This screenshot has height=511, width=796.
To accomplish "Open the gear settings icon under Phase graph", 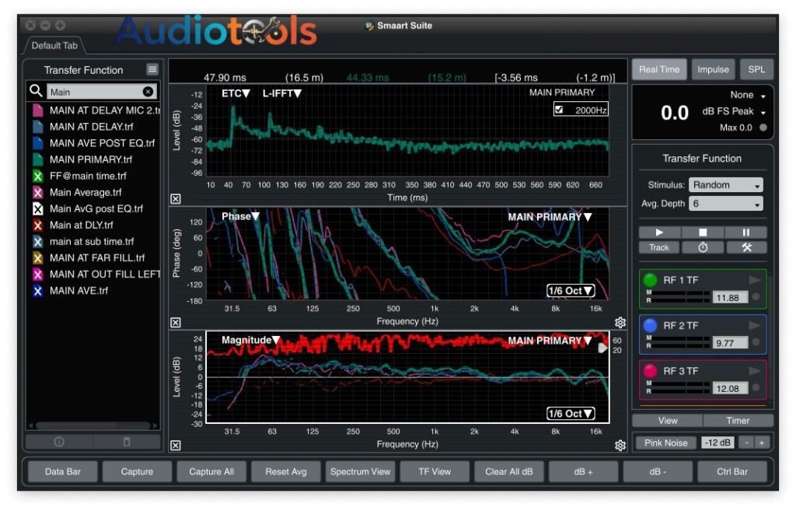I will (620, 322).
